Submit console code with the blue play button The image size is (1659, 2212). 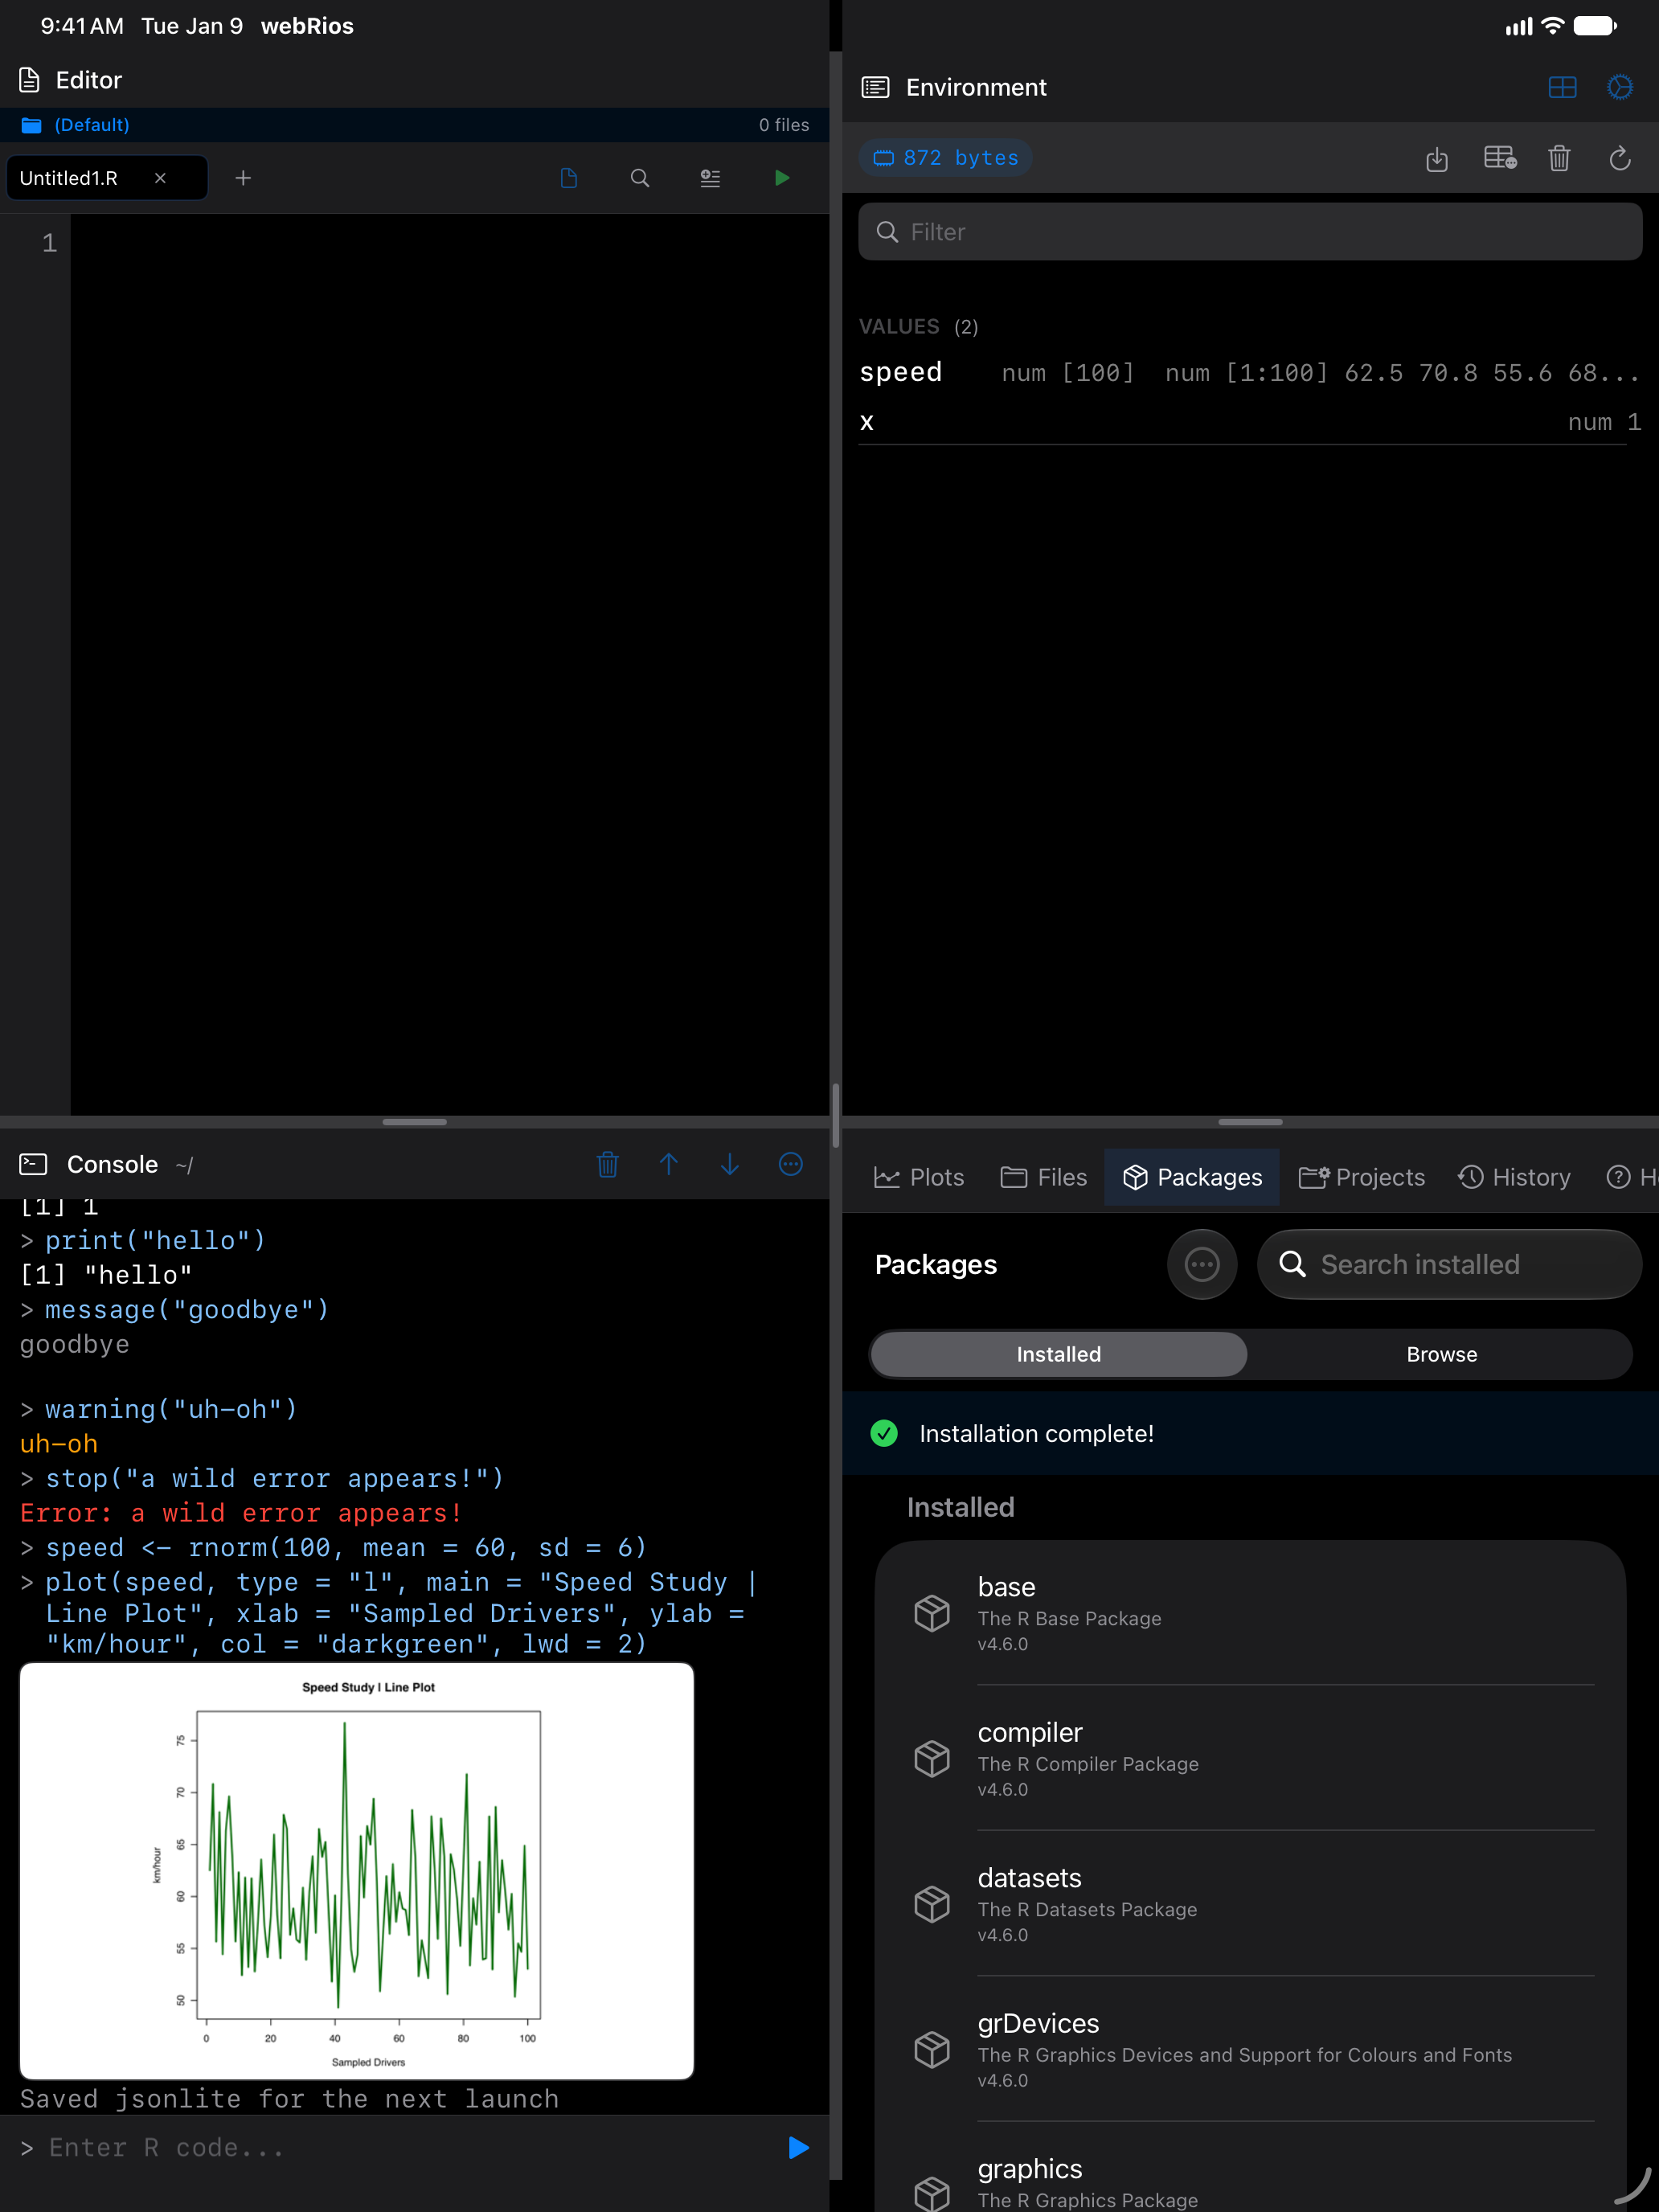798,2147
